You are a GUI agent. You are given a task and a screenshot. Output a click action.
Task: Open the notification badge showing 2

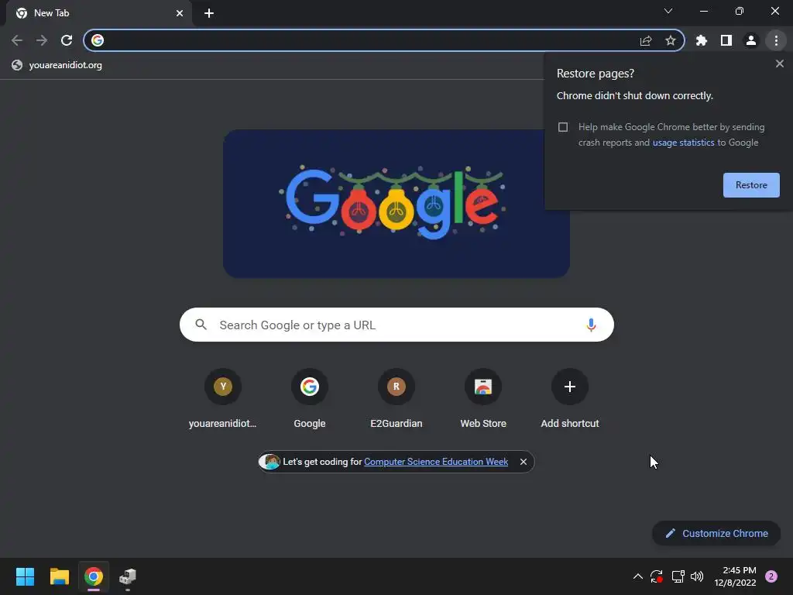(x=771, y=576)
